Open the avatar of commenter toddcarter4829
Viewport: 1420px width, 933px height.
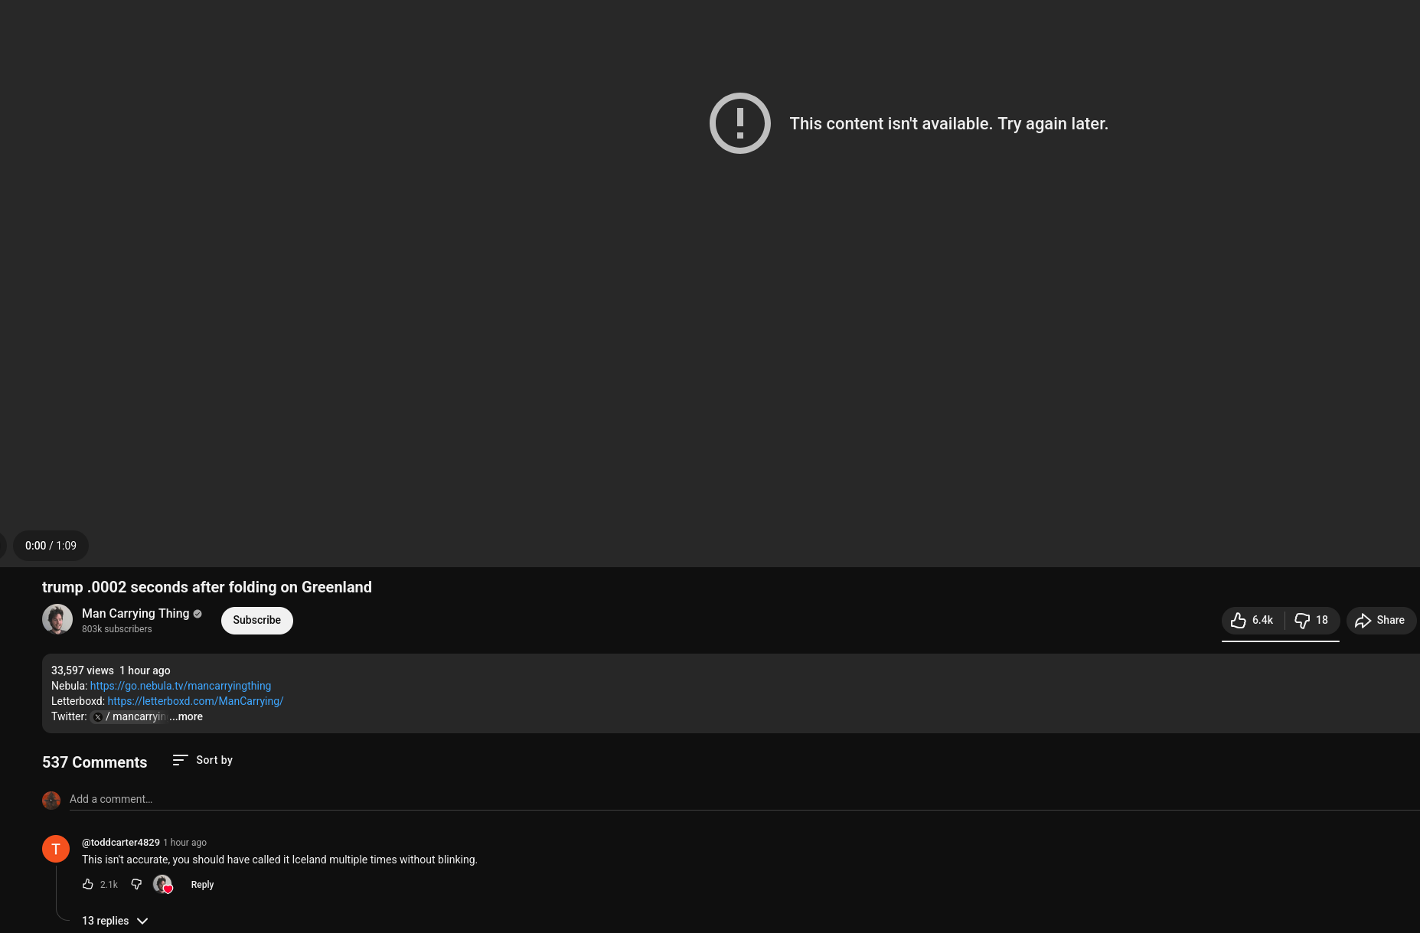coord(56,849)
